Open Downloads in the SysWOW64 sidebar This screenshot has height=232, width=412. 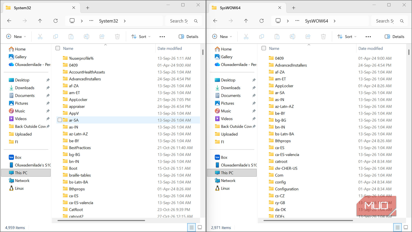tap(231, 88)
